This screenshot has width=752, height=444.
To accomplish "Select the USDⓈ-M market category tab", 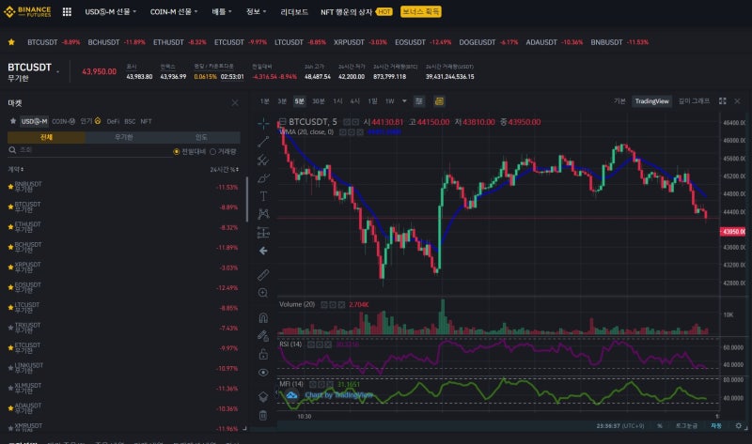I will (34, 121).
